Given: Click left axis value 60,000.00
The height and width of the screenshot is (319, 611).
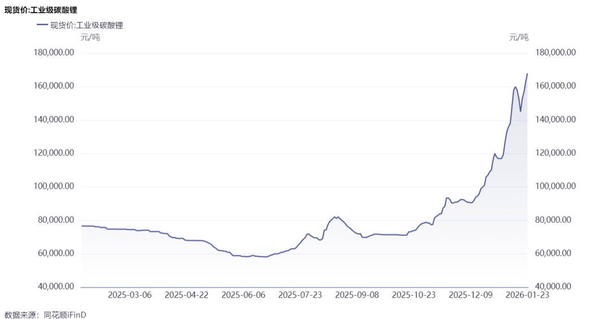Looking at the screenshot, I should [x=55, y=253].
